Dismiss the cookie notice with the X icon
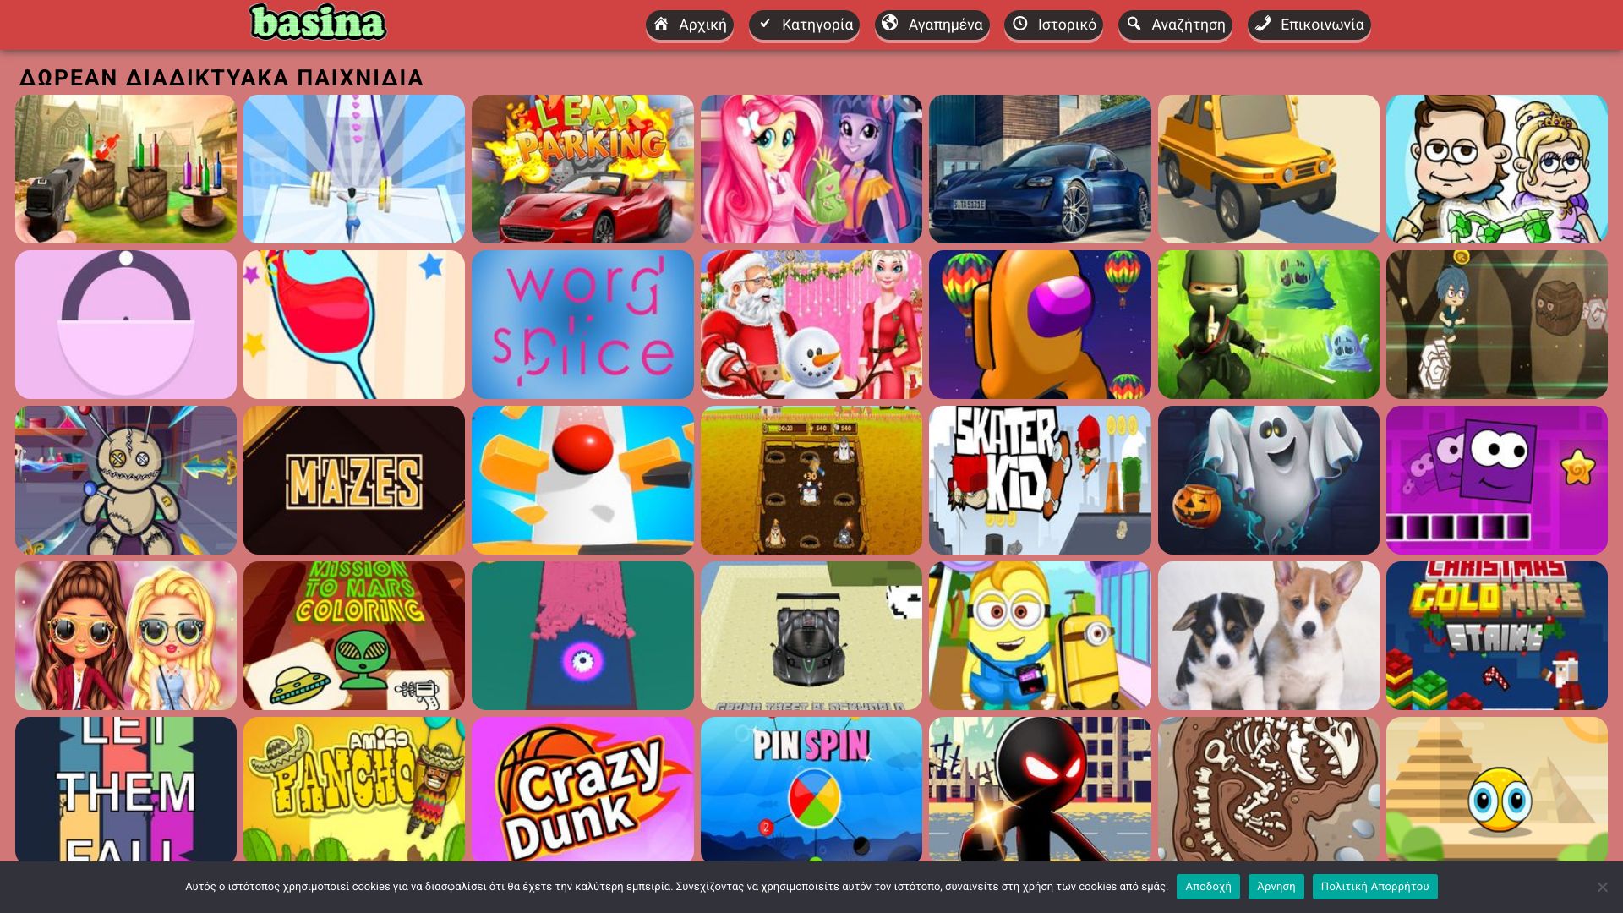Image resolution: width=1623 pixels, height=913 pixels. click(x=1602, y=887)
